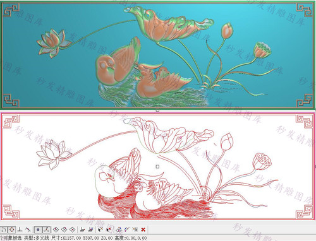Click status text '类型:多义线'
Screen dimensions: 316x241
click(37, 238)
